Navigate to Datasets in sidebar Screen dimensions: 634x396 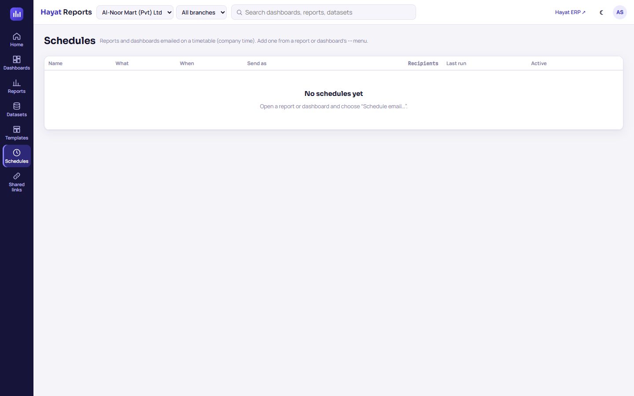point(17,110)
